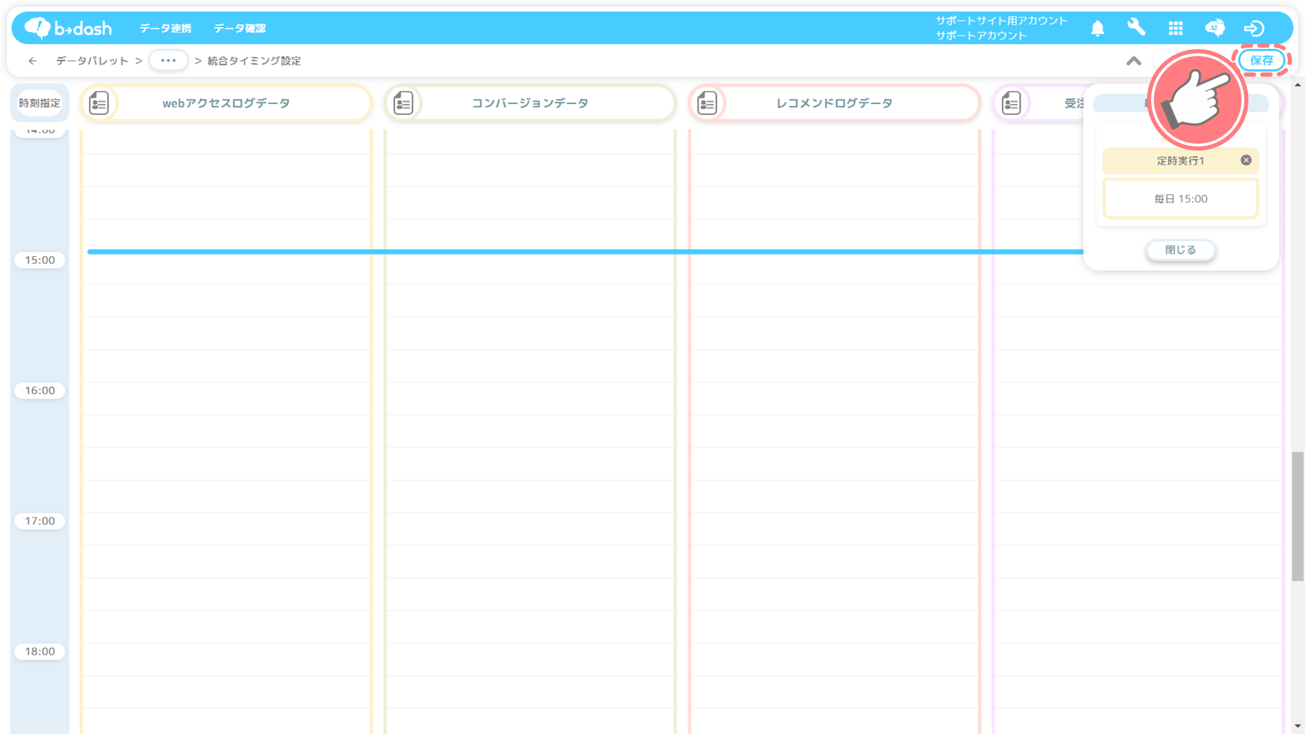Click the 受注 column document icon

1011,103
